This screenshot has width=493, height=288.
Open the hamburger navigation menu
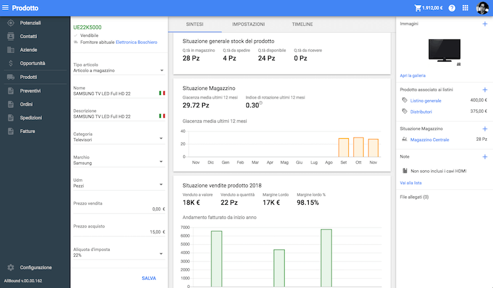pyautogui.click(x=6, y=8)
